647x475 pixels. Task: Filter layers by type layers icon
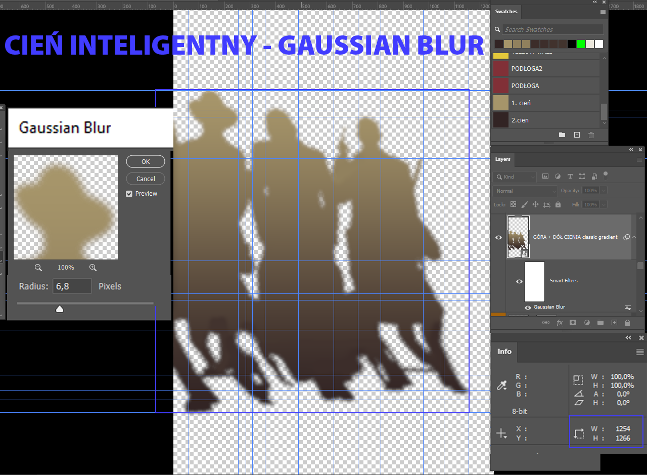[570, 177]
